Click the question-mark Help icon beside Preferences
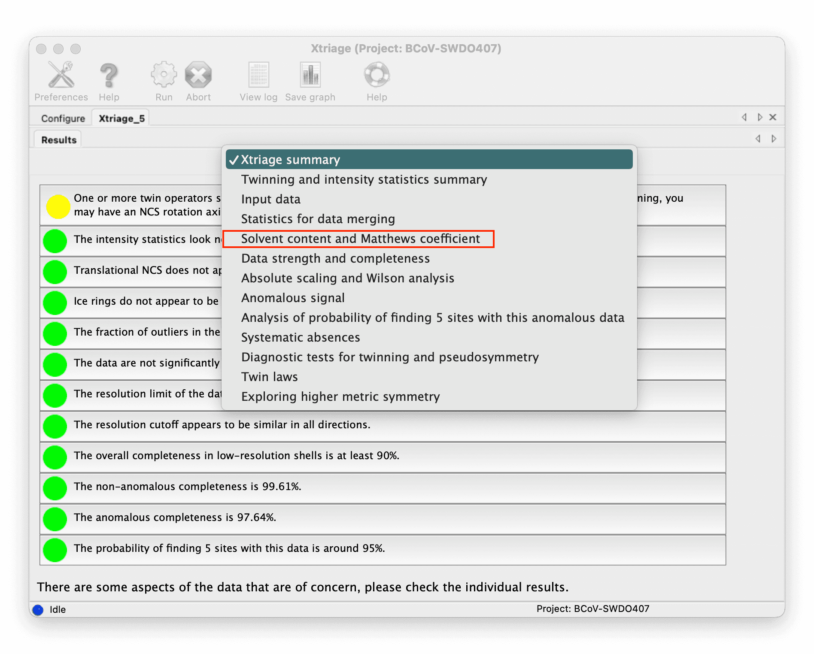The height and width of the screenshot is (654, 814). click(x=109, y=75)
